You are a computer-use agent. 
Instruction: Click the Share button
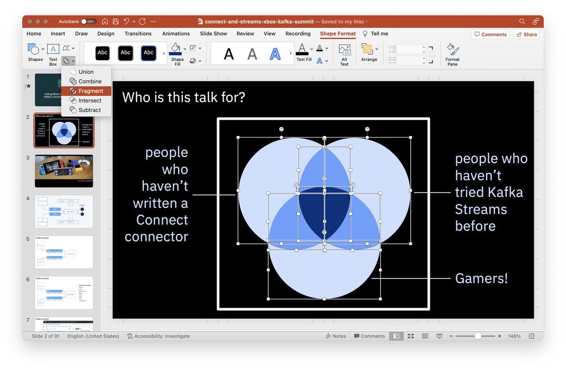526,34
